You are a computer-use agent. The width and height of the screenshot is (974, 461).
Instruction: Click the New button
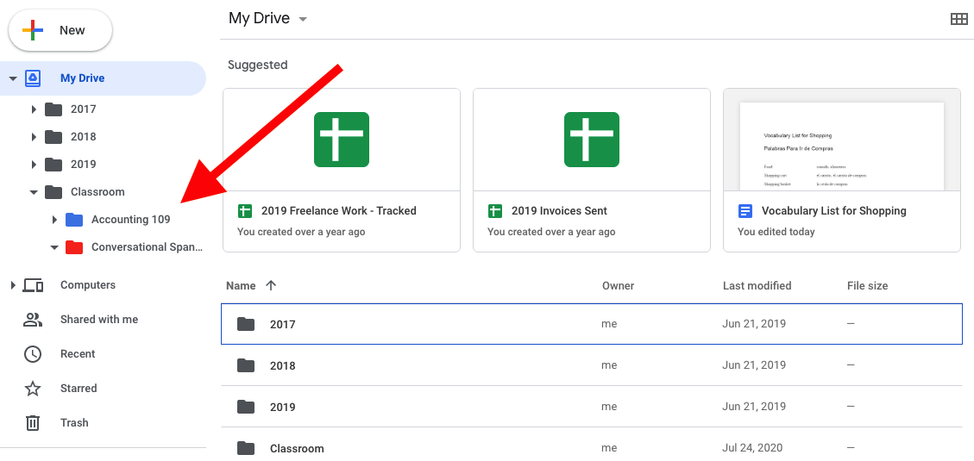pos(60,30)
